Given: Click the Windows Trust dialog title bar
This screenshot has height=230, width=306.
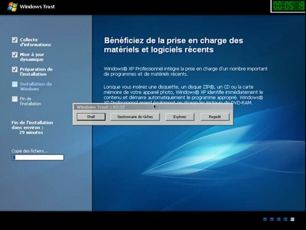Looking at the screenshot, I should click(x=153, y=107).
